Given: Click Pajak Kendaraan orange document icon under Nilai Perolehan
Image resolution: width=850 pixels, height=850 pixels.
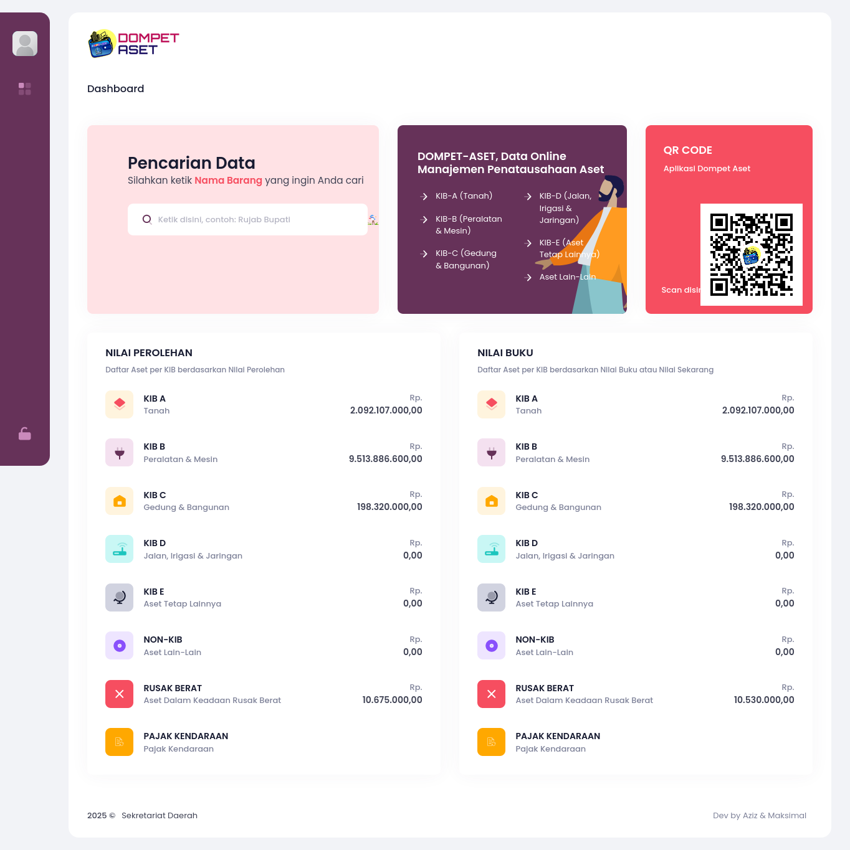Looking at the screenshot, I should 120,742.
